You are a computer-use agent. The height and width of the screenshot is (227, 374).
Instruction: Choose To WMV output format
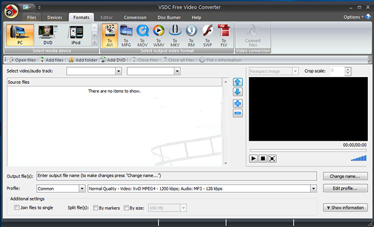click(158, 35)
